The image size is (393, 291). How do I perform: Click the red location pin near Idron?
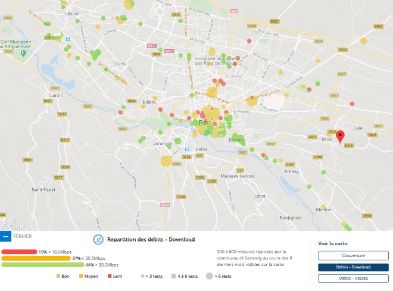point(340,137)
